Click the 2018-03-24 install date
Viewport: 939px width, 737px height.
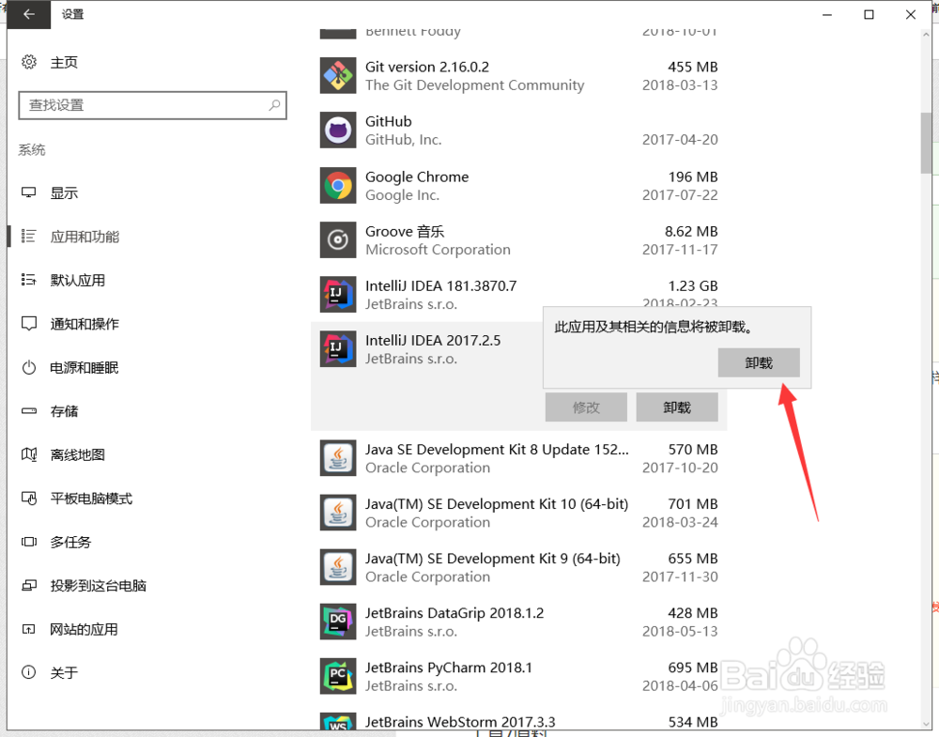pyautogui.click(x=680, y=522)
